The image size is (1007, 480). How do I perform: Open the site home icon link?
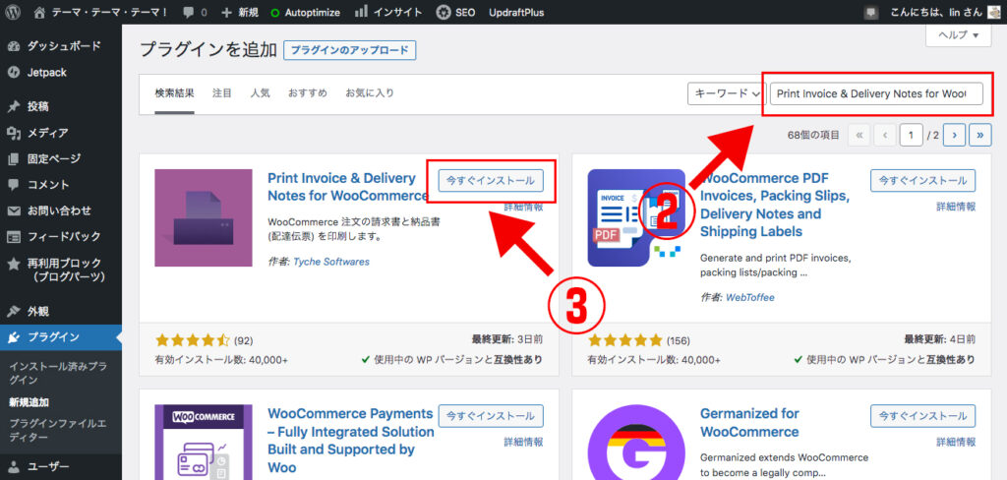(x=39, y=12)
